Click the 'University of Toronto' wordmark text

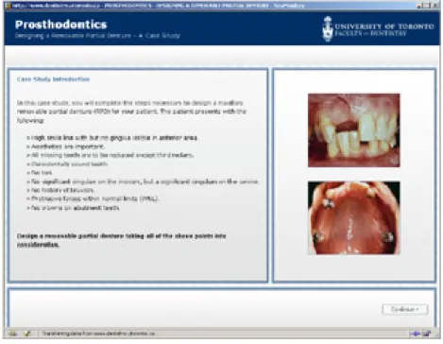[384, 26]
